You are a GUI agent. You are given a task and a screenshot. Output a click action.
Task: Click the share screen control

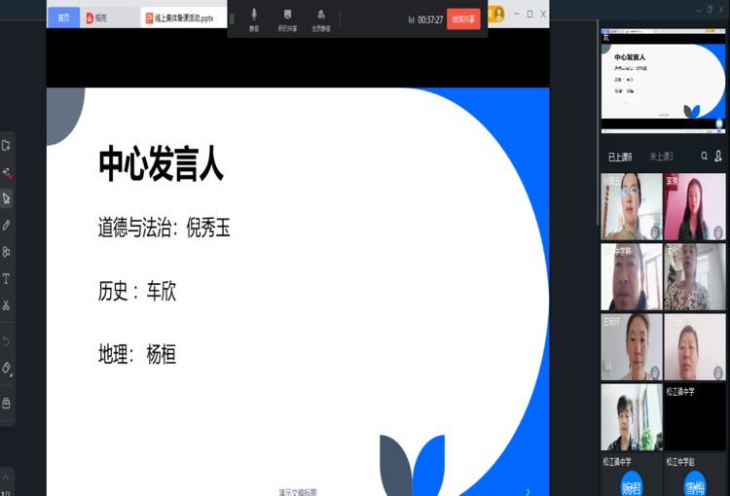click(x=287, y=18)
